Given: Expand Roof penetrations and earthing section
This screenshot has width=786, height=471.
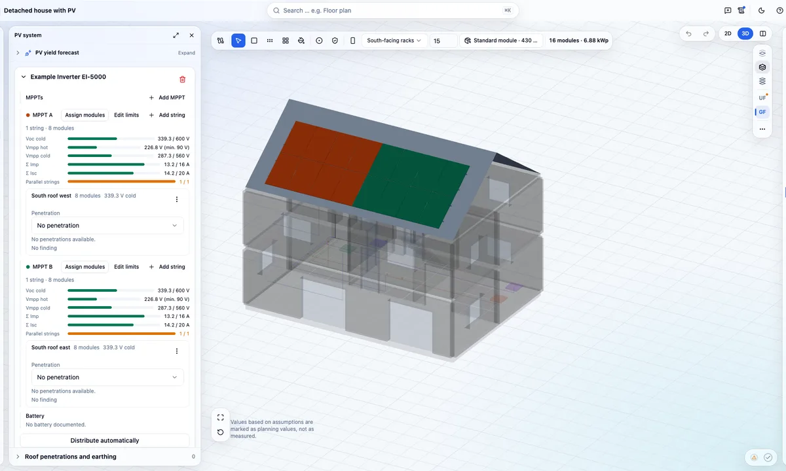Looking at the screenshot, I should [18, 457].
